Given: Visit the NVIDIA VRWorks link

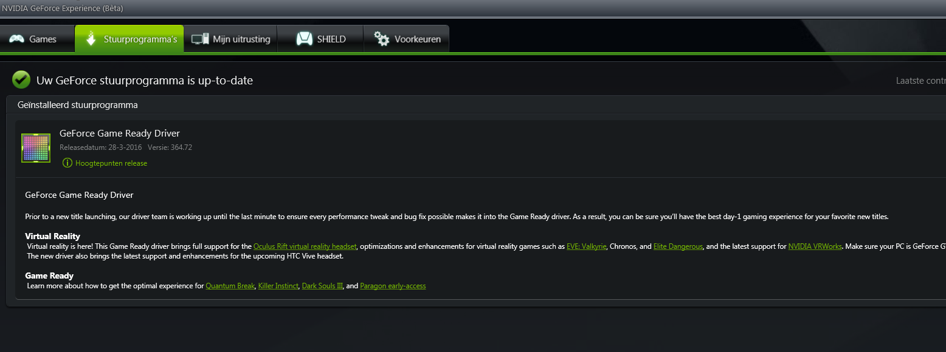Looking at the screenshot, I should coord(815,246).
